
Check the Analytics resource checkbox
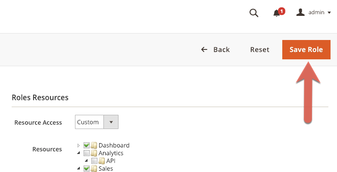coord(87,153)
